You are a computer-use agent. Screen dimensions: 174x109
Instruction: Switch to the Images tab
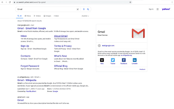pyautogui.click(x=47, y=16)
